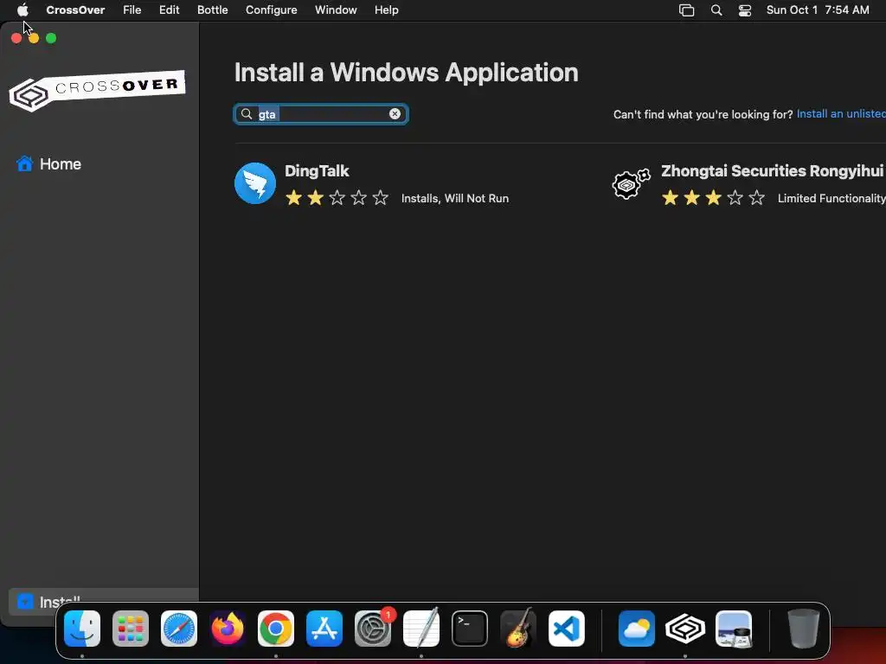Viewport: 886px width, 664px height.
Task: Select the Zhongtai Securities Rongyihui title
Action: point(772,171)
